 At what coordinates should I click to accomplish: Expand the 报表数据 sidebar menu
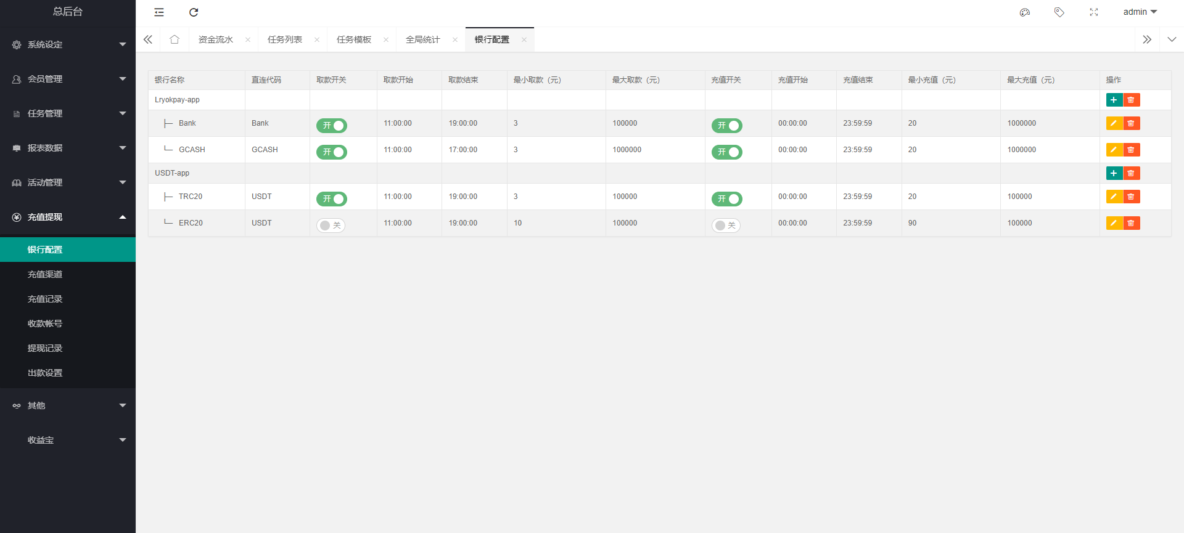coord(68,148)
